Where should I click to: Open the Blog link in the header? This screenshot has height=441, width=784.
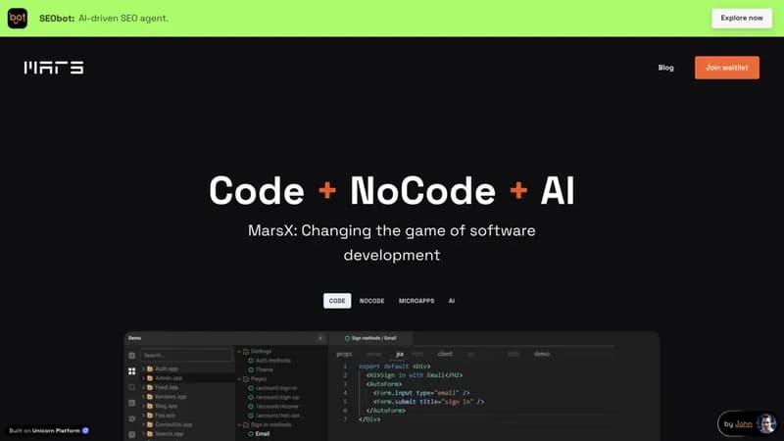pyautogui.click(x=665, y=68)
